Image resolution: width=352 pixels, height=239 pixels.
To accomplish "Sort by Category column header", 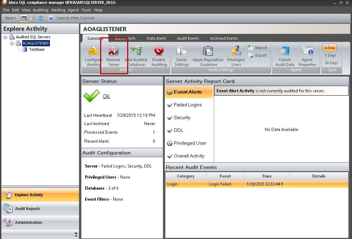I will click(186, 176).
